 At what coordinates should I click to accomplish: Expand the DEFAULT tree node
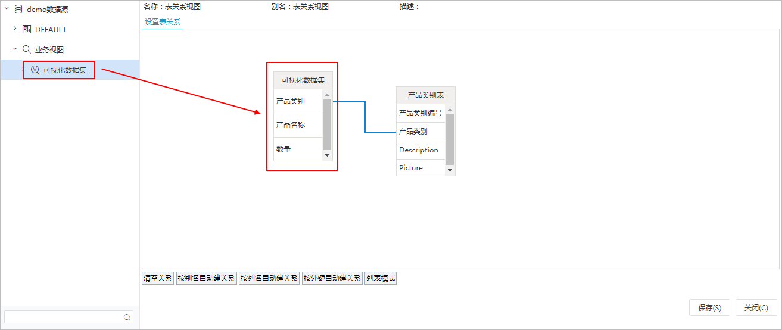[15, 29]
